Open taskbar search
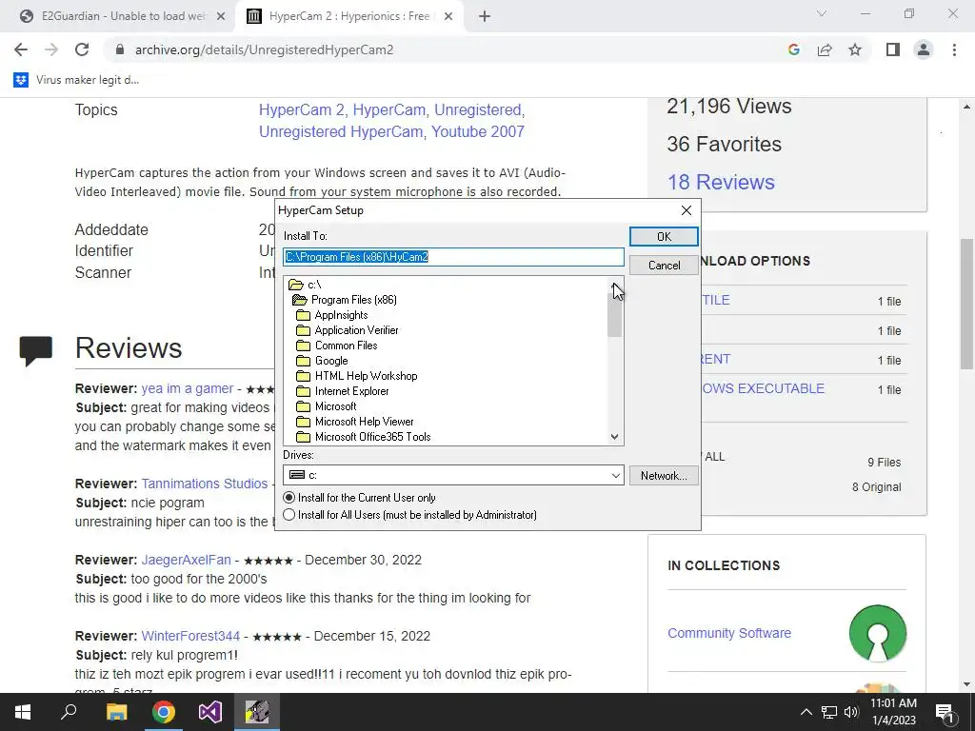The height and width of the screenshot is (731, 975). pyautogui.click(x=69, y=712)
